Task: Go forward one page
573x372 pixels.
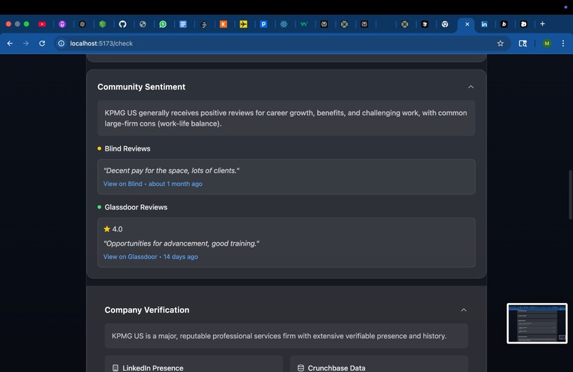Action: pos(26,43)
